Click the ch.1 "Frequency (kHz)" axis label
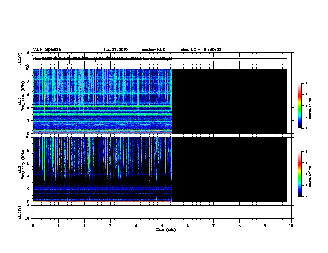The width and height of the screenshot is (328, 253). [x=23, y=96]
